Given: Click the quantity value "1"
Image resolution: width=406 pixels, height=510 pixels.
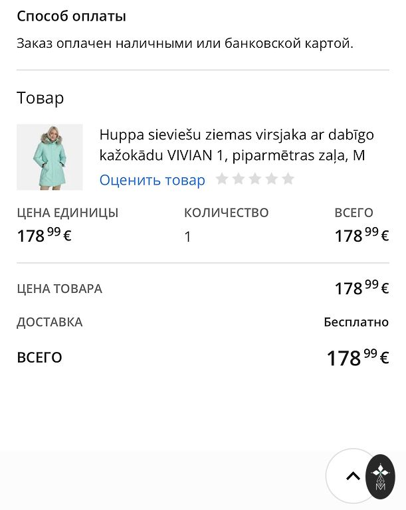Looking at the screenshot, I should pos(187,237).
